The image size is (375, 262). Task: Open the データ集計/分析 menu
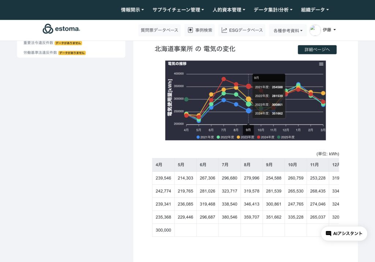pos(273,10)
